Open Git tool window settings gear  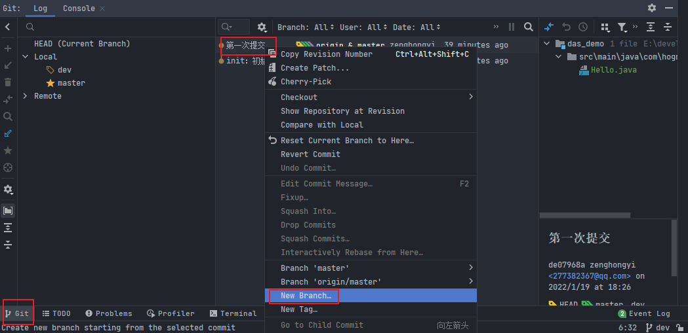tap(651, 8)
